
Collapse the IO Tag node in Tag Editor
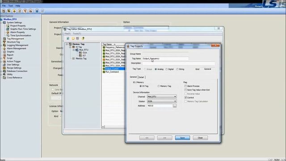(x=70, y=47)
